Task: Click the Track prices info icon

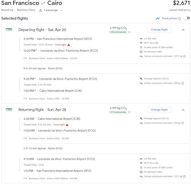Action: (179, 19)
